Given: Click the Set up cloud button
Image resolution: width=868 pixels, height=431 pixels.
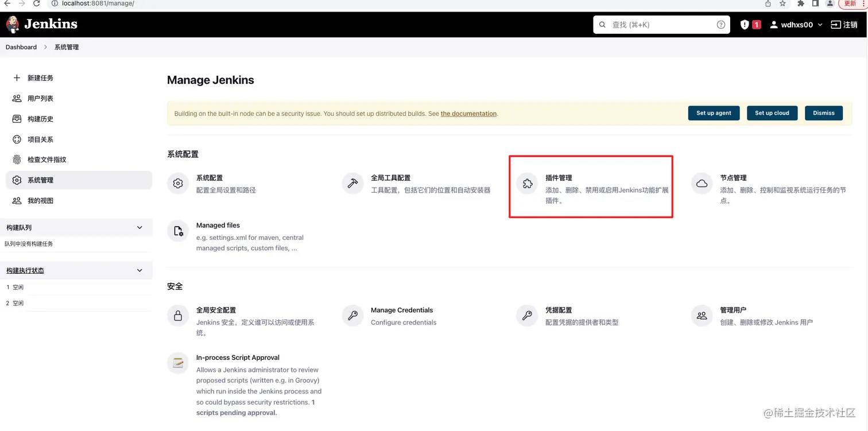Looking at the screenshot, I should (x=772, y=113).
